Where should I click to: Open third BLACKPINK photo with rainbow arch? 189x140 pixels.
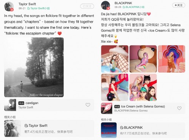(172, 59)
